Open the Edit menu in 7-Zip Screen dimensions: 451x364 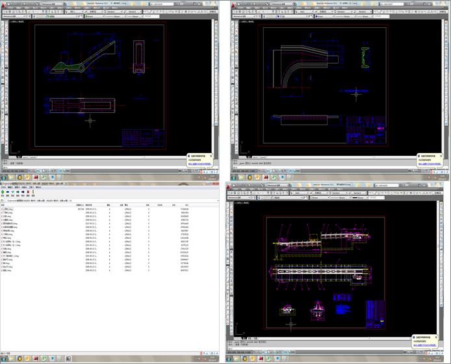tap(10, 187)
